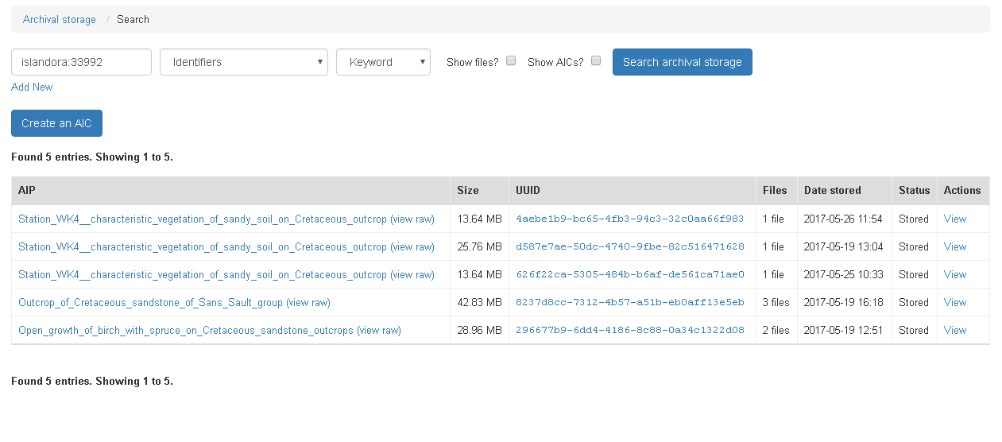Expand the Keyword query type dropdown
Screen dimensions: 1002x442
pyautogui.click(x=383, y=62)
